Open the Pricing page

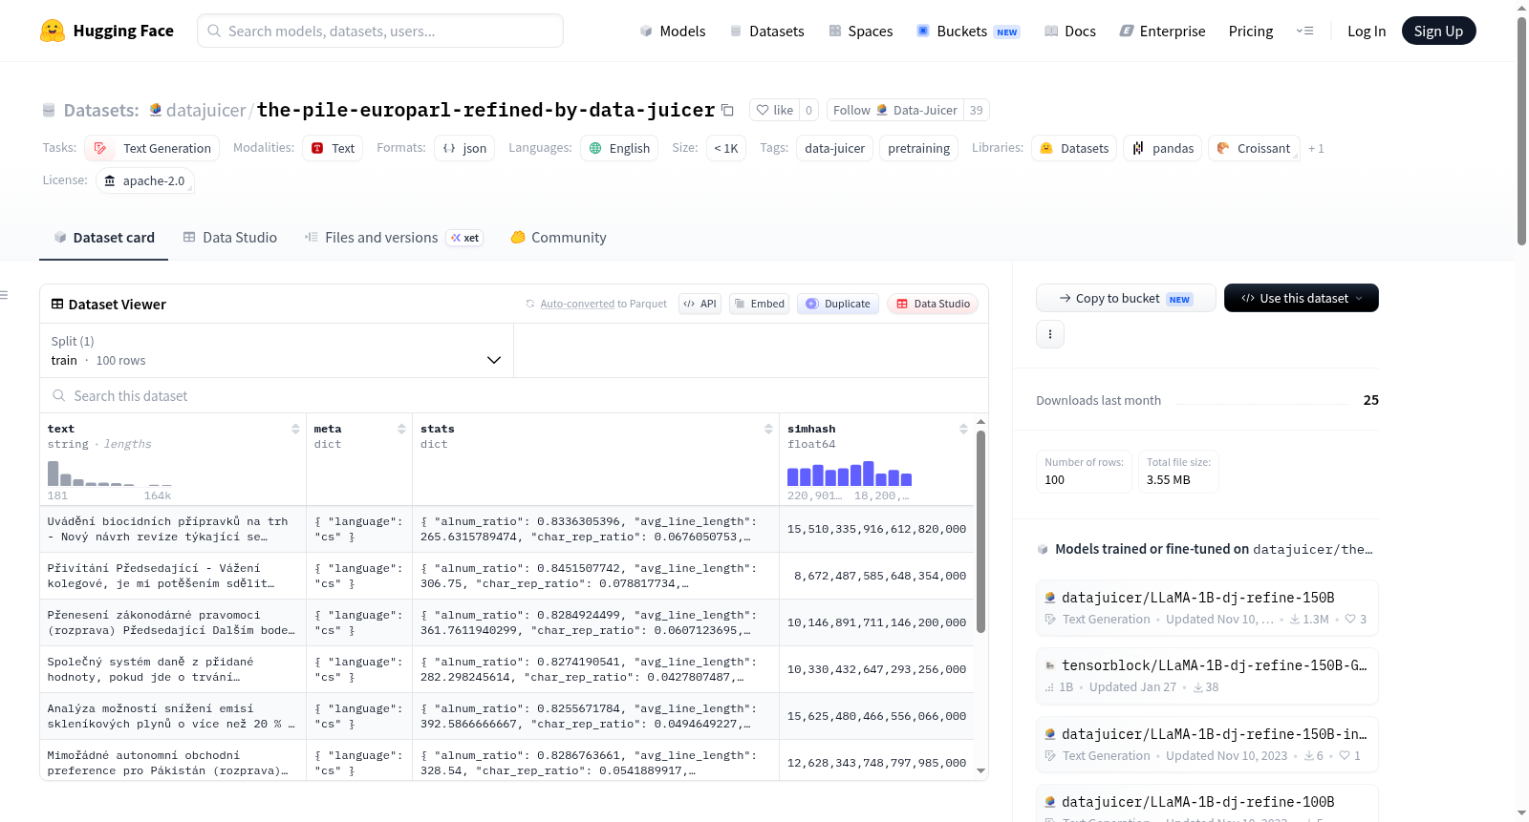click(1251, 31)
